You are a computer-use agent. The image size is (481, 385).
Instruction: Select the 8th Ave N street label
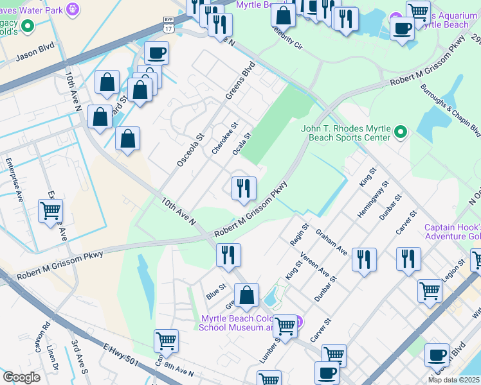pyautogui.click(x=179, y=370)
